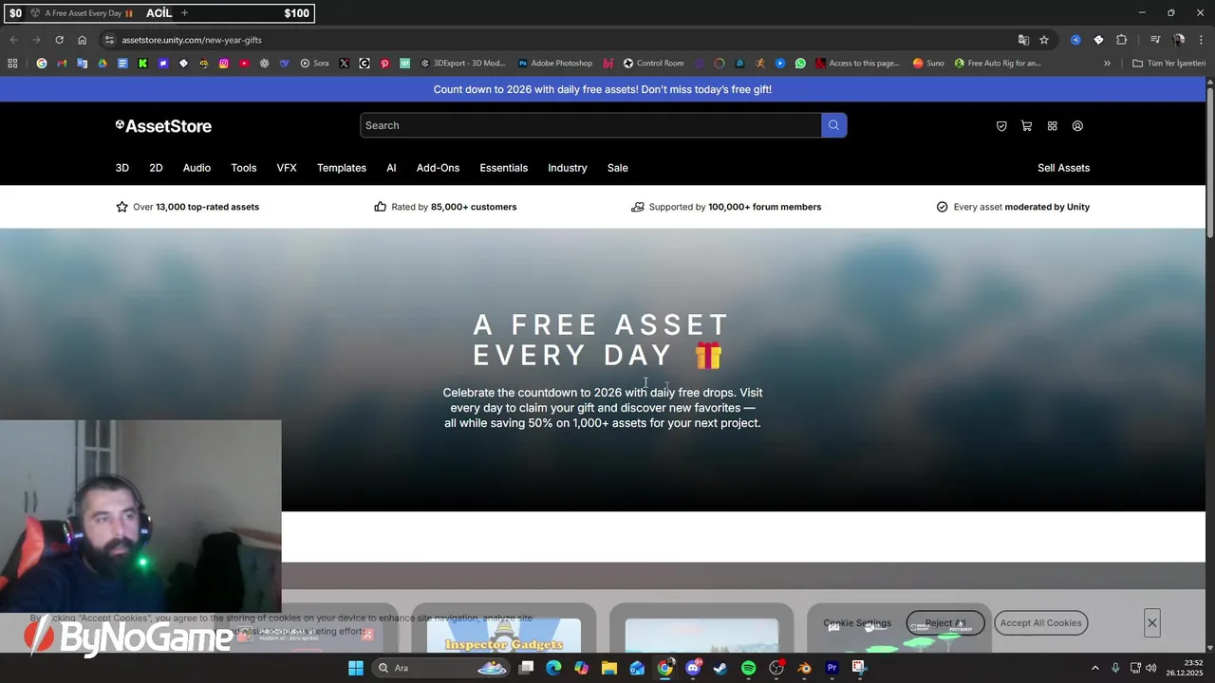Open the Sale menu item
1215x683 pixels.
tap(618, 168)
